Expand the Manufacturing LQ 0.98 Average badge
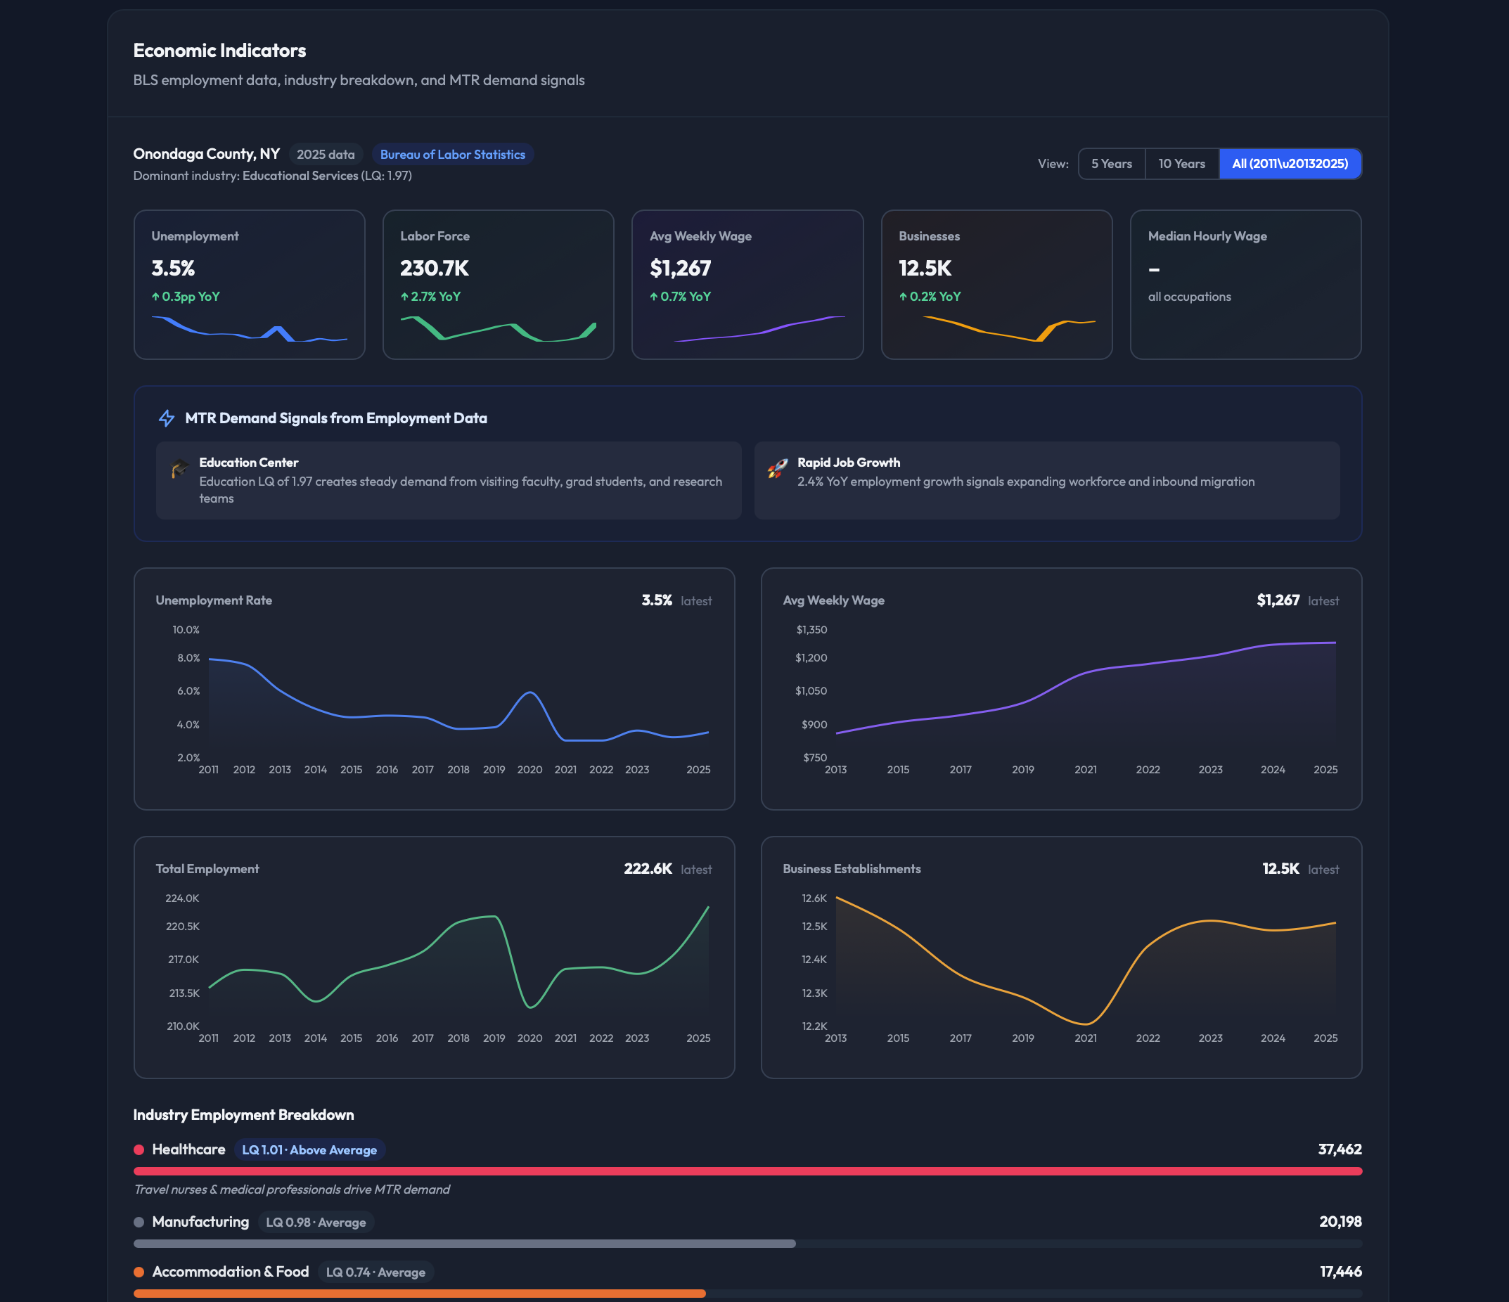1509x1302 pixels. (x=316, y=1222)
